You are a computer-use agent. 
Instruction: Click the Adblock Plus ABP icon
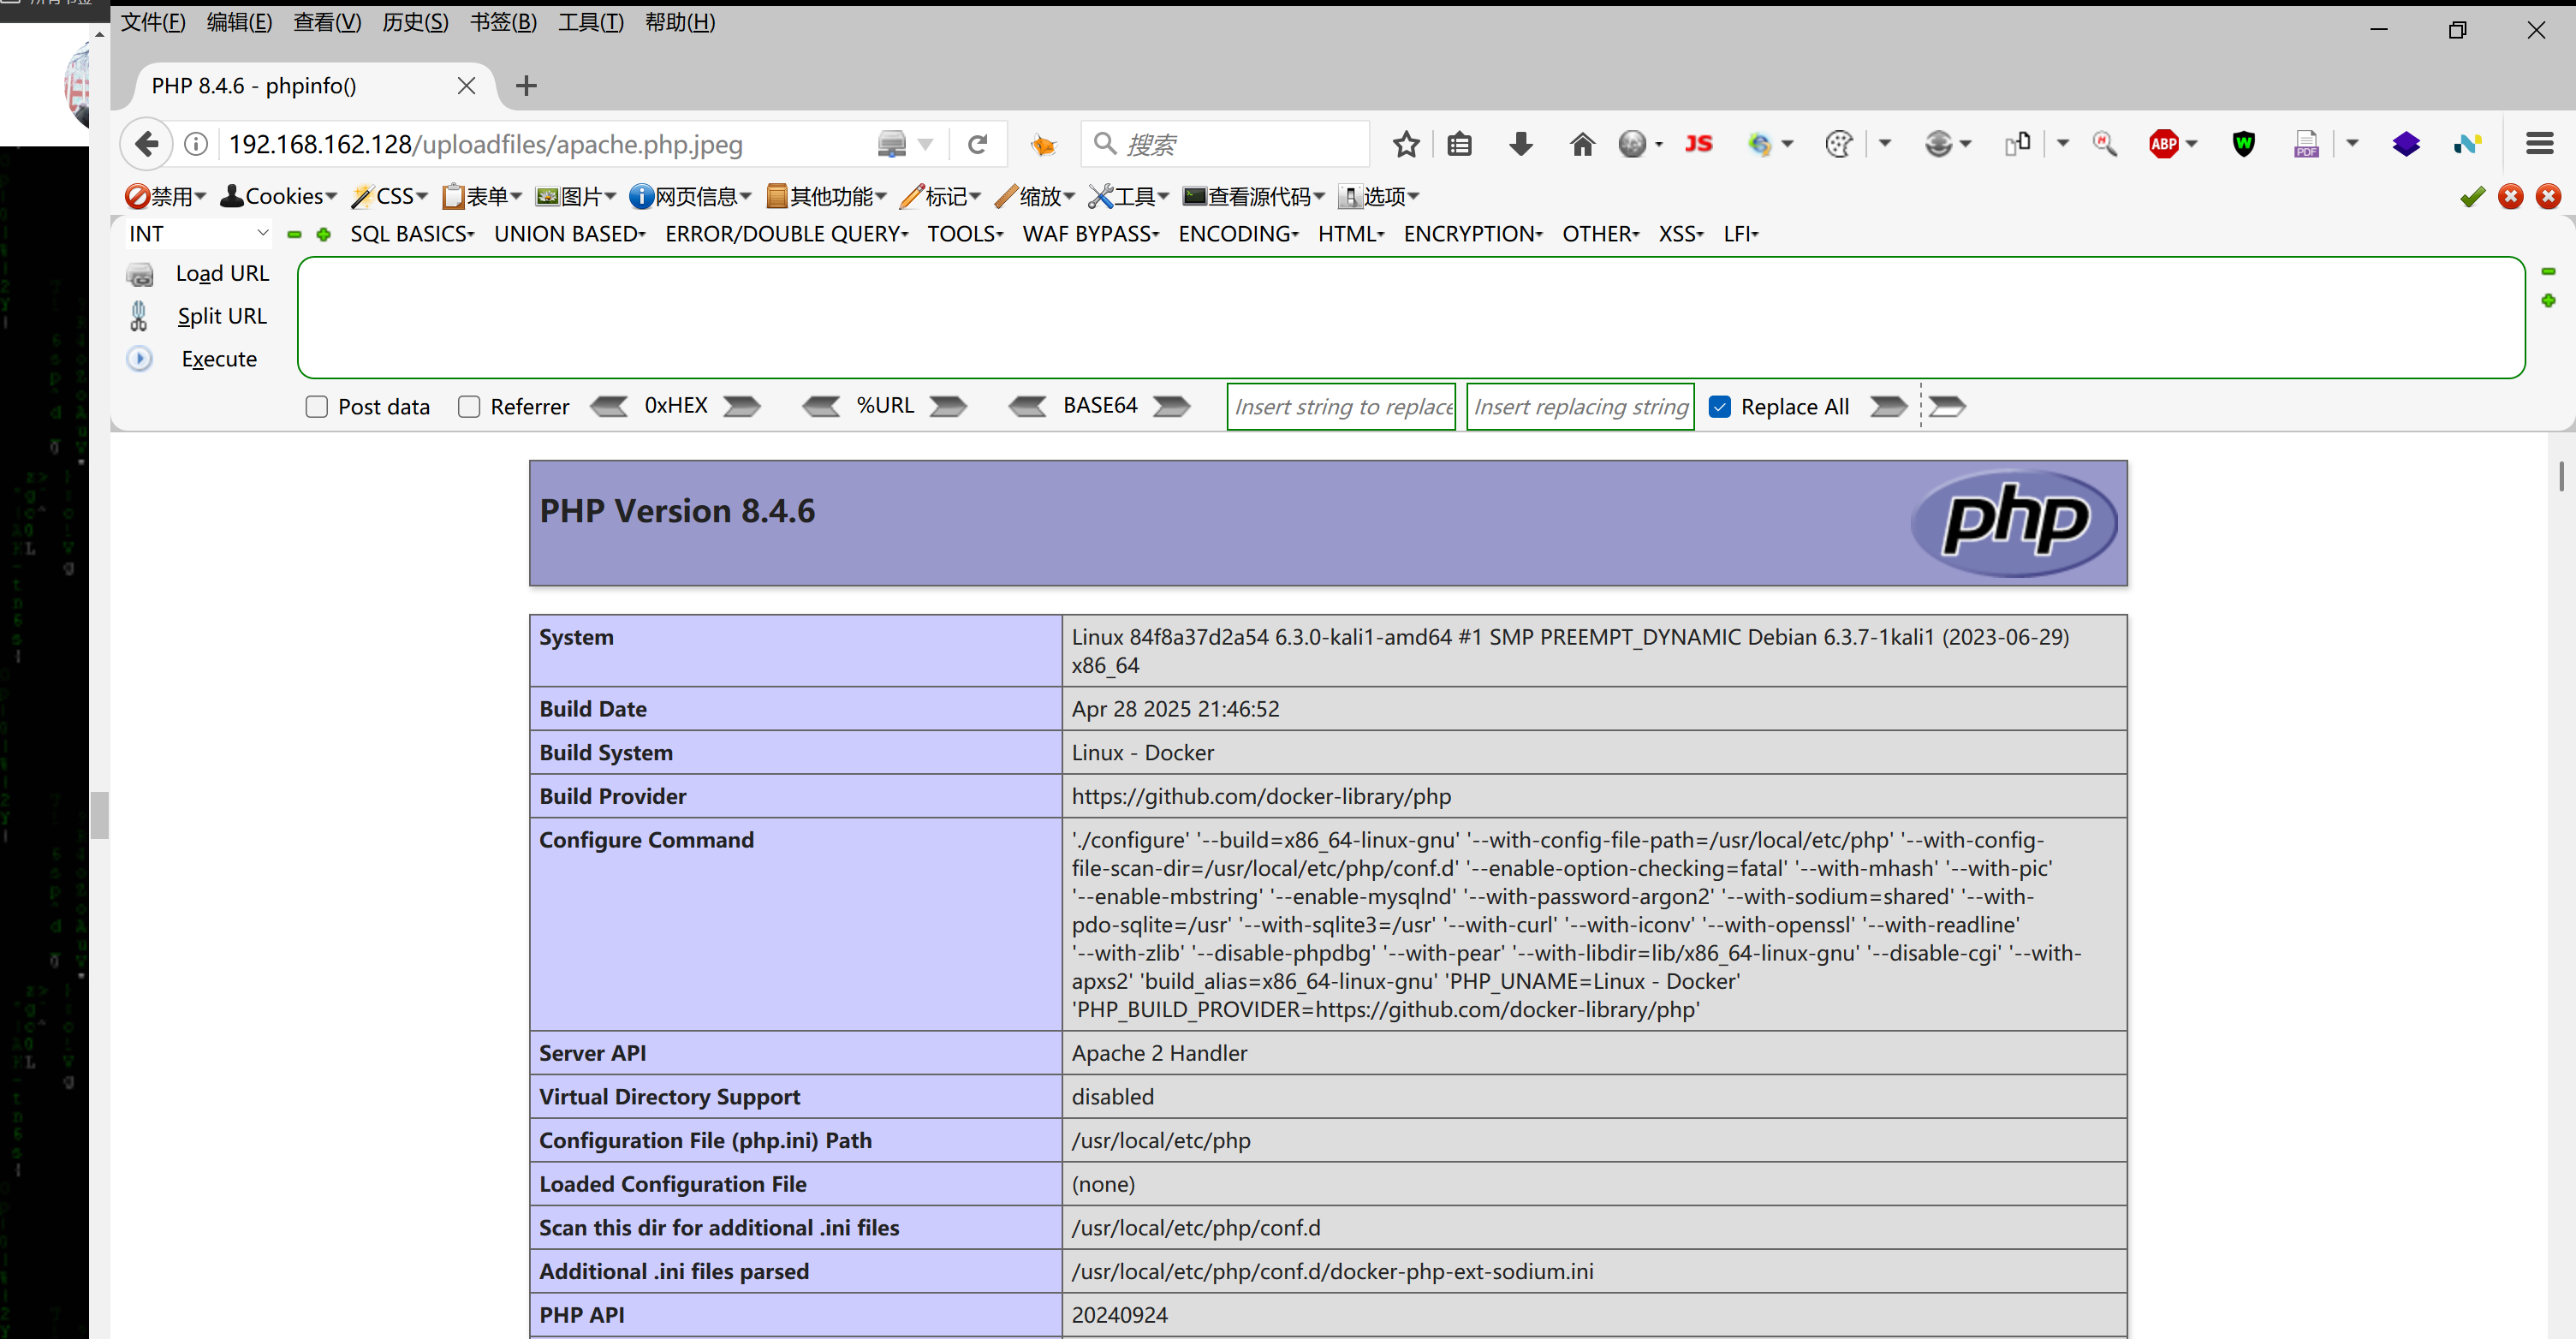click(x=2163, y=144)
